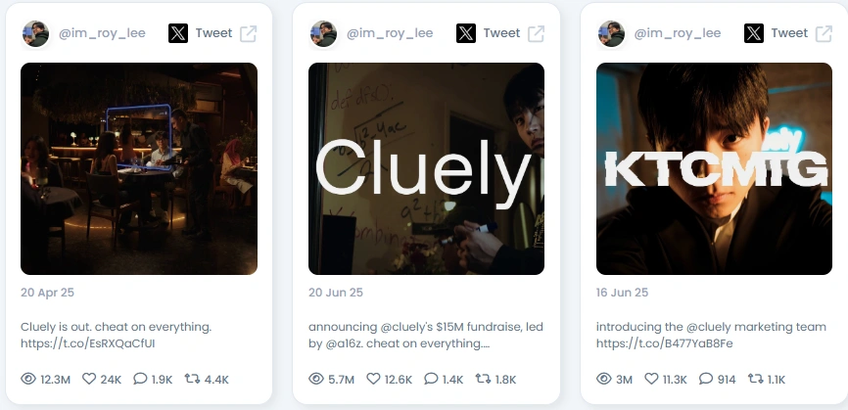Click the X logo on the third card
Image resolution: width=848 pixels, height=410 pixels.
coord(753,33)
